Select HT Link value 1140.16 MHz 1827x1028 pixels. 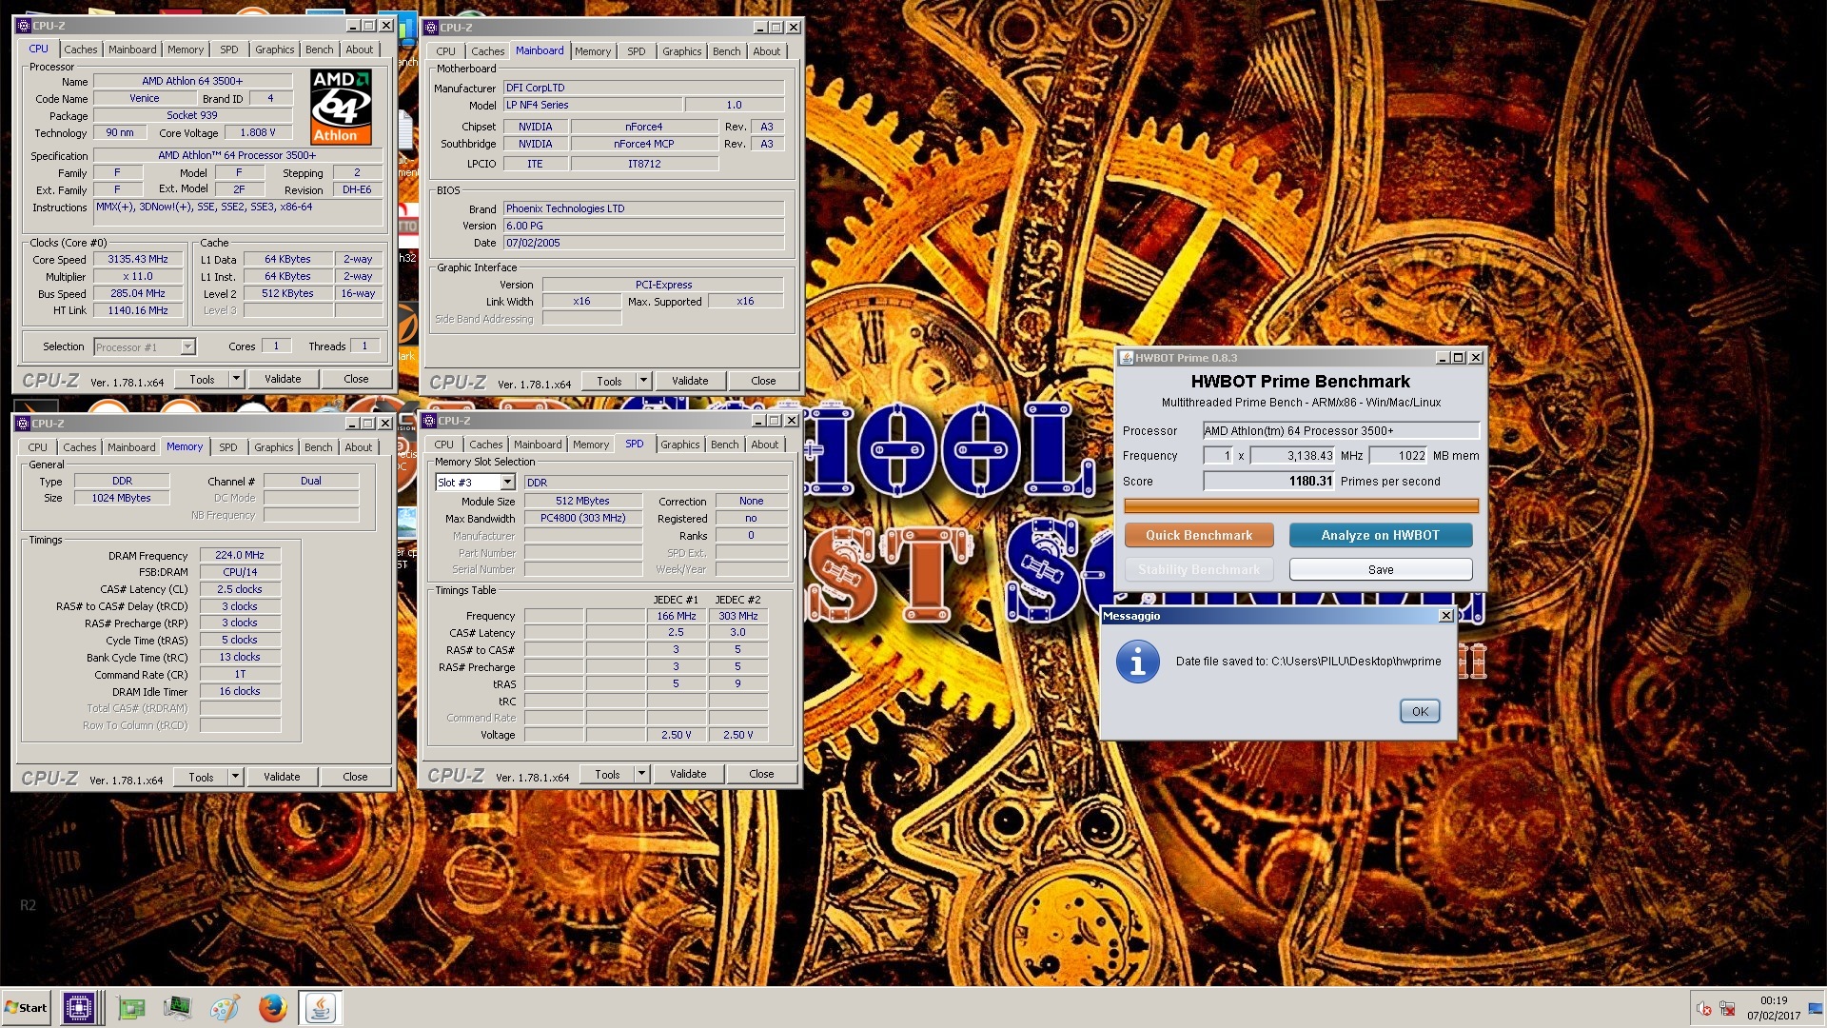[139, 310]
